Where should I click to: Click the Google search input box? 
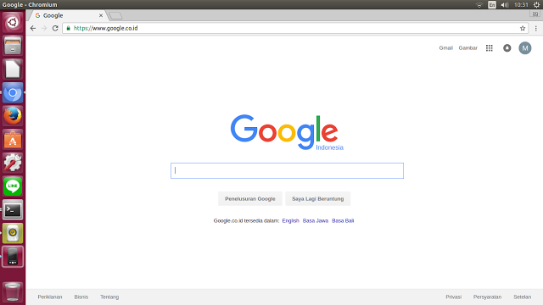pyautogui.click(x=287, y=171)
